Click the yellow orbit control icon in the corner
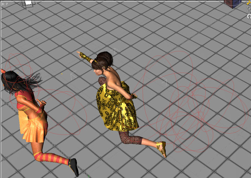 249,2
